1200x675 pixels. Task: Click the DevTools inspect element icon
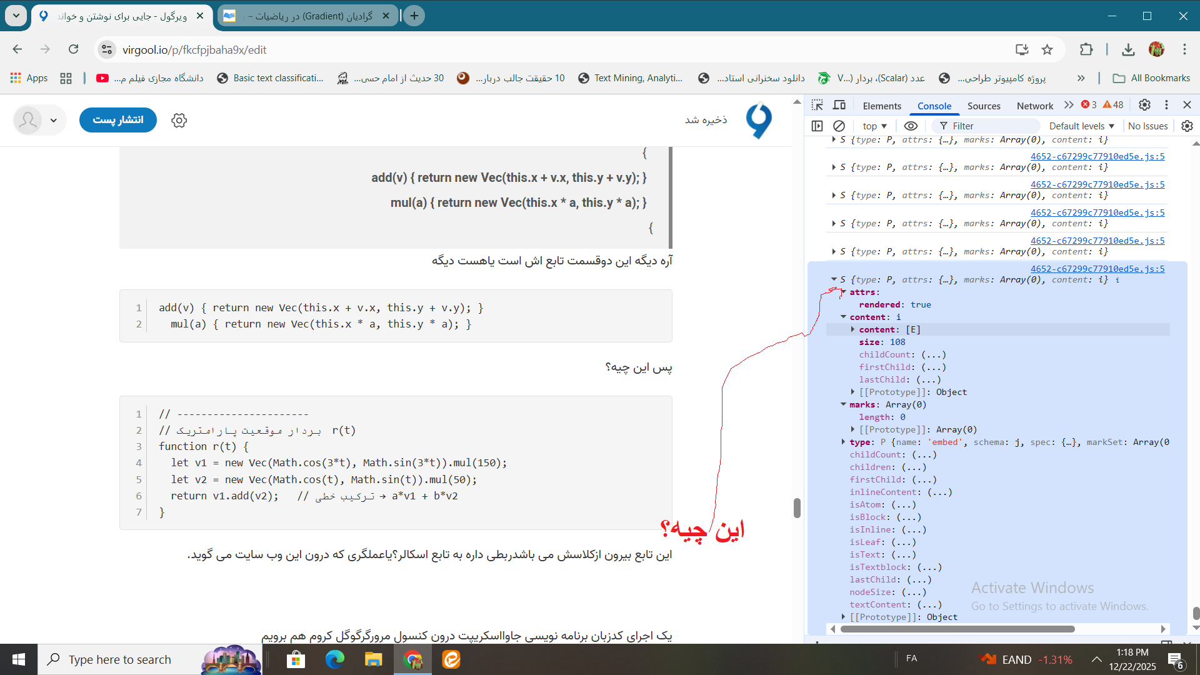817,105
